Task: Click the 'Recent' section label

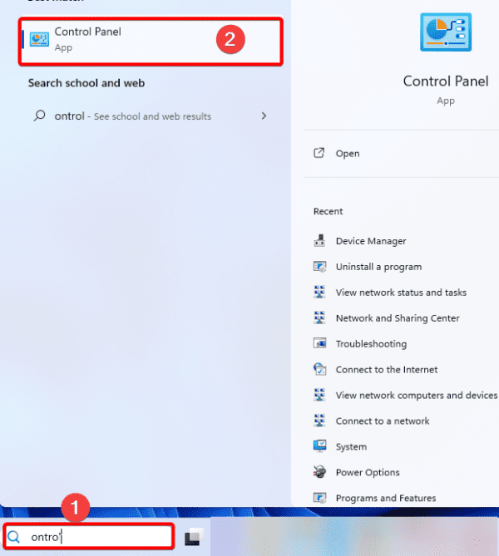Action: 328,211
